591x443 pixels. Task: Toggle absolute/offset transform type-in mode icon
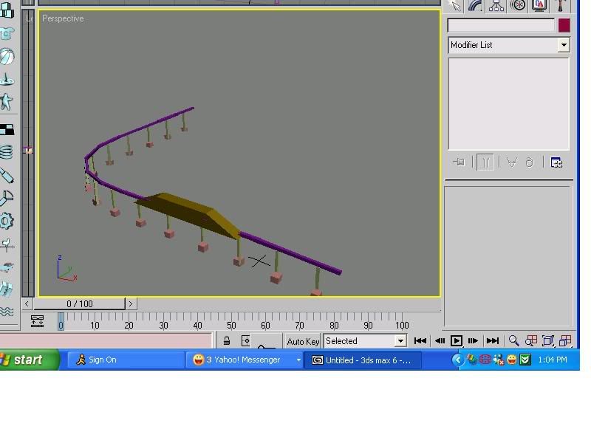pyautogui.click(x=245, y=340)
